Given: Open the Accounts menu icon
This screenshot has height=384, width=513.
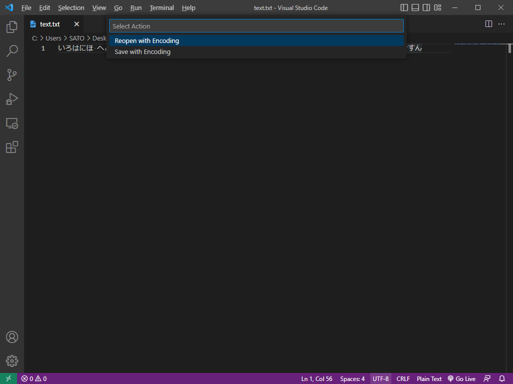Looking at the screenshot, I should coord(12,337).
